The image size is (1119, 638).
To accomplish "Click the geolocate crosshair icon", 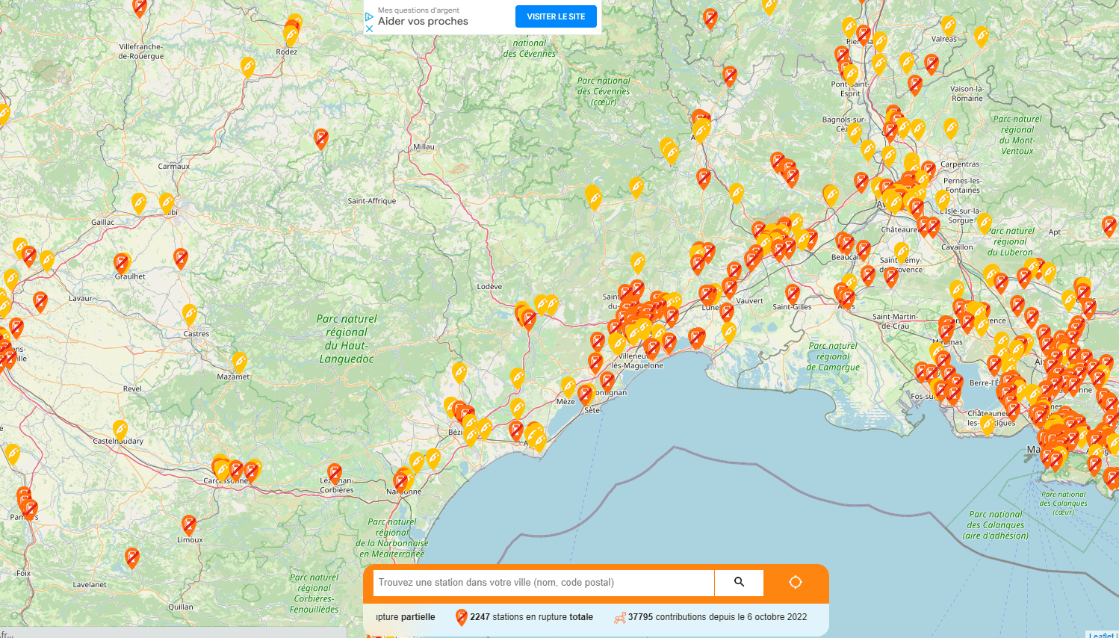I will tap(796, 582).
